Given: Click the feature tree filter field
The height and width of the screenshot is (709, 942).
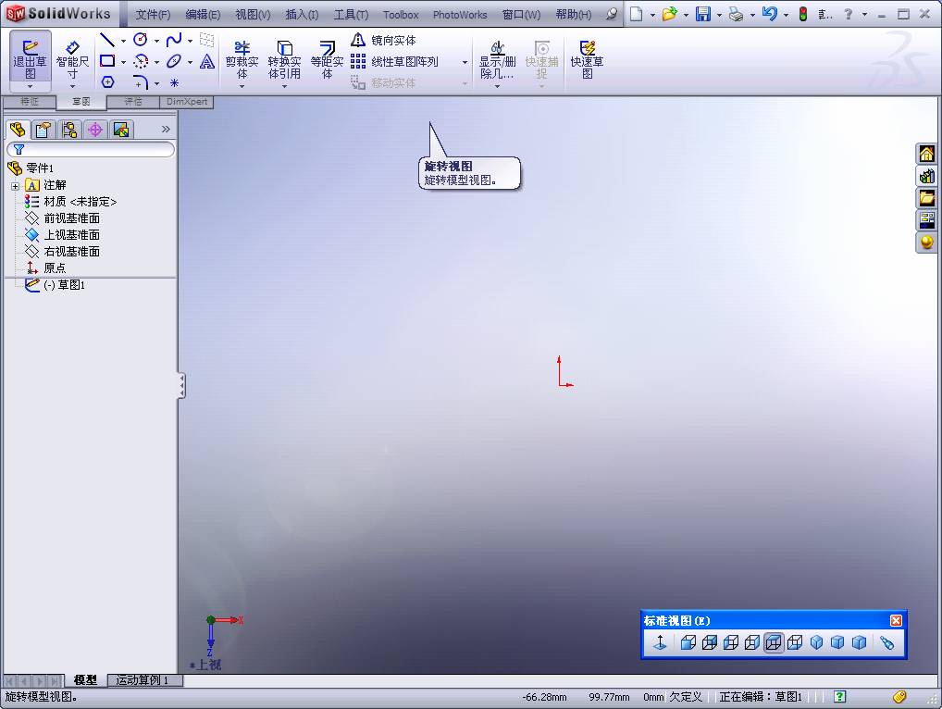Looking at the screenshot, I should (x=91, y=149).
